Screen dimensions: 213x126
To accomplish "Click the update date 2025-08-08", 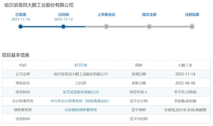I will [x=185, y=83].
